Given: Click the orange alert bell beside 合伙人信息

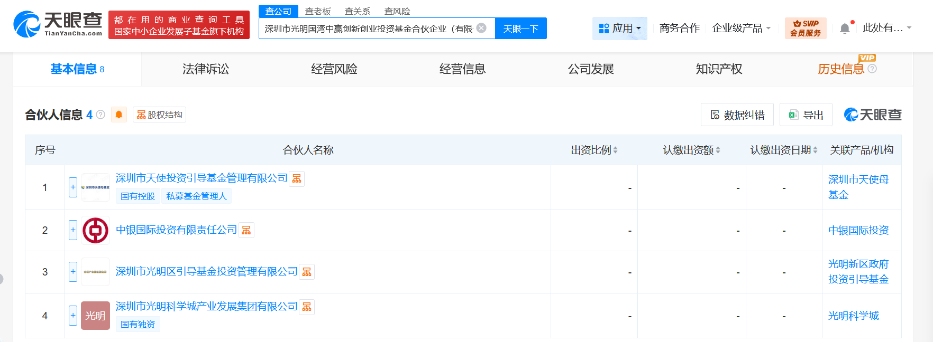Looking at the screenshot, I should click(119, 115).
